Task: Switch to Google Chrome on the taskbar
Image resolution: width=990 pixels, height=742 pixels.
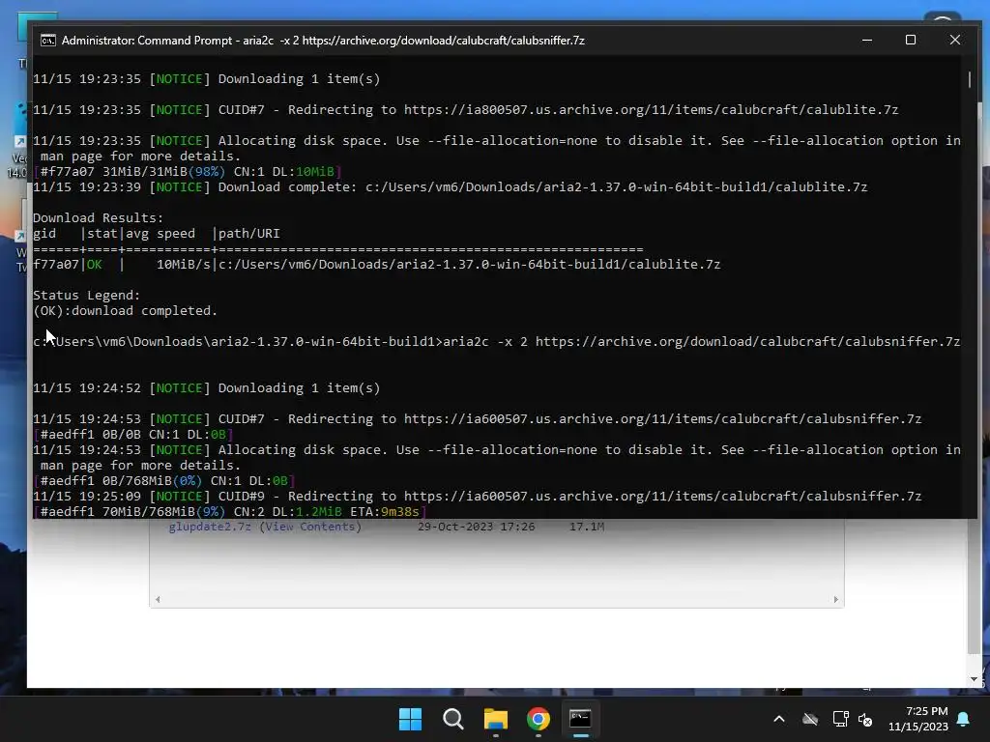Action: coord(538,719)
